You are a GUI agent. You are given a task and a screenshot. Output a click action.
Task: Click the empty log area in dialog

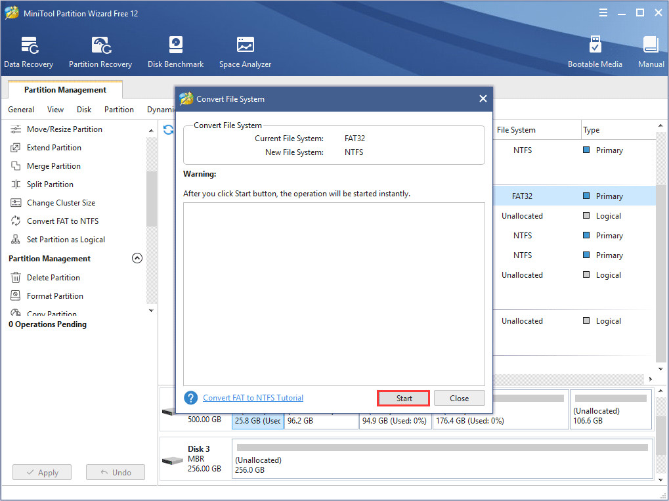[x=334, y=294]
